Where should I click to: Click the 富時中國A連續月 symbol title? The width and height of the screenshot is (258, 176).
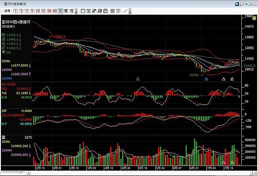16,22
